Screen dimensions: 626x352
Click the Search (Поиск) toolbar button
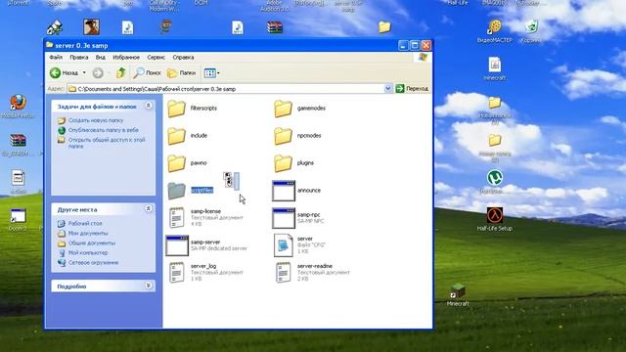(147, 73)
